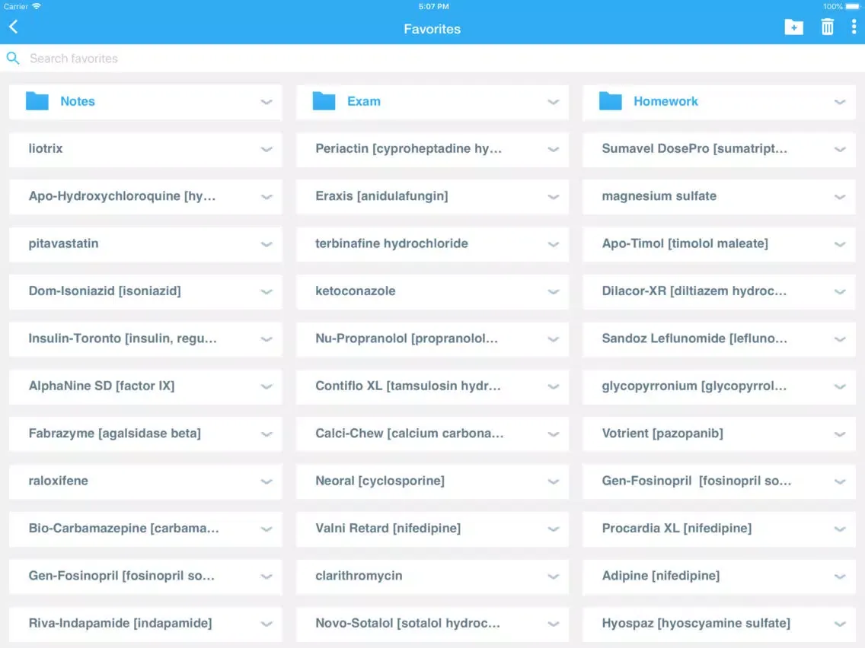Open Apo-Hydroxychloroquine favorite
Image resolution: width=865 pixels, height=648 pixels.
coord(145,196)
